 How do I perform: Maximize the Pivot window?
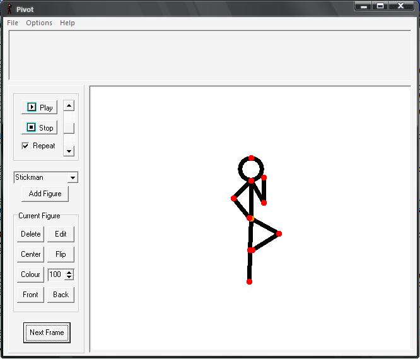pos(380,6)
